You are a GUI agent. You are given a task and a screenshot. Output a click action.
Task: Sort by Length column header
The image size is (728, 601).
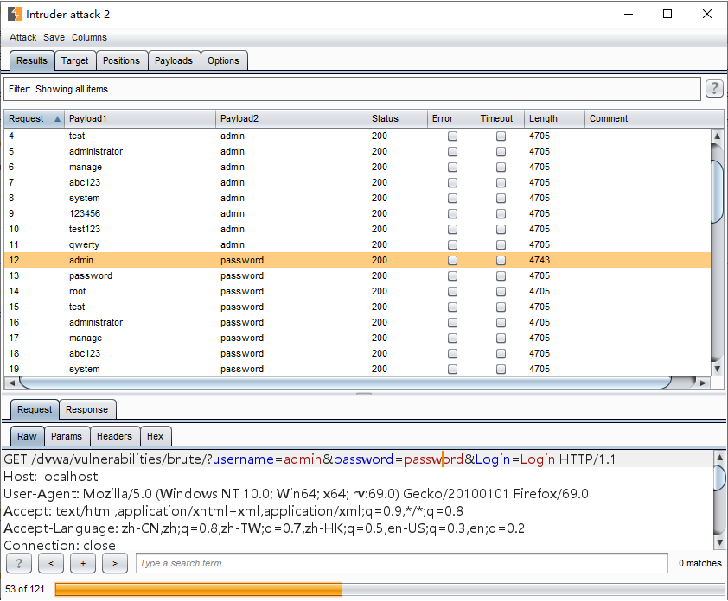554,118
